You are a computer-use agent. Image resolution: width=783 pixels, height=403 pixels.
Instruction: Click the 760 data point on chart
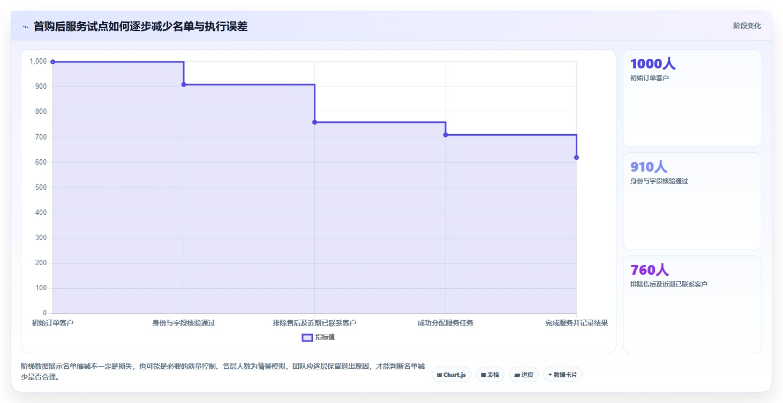tap(314, 122)
